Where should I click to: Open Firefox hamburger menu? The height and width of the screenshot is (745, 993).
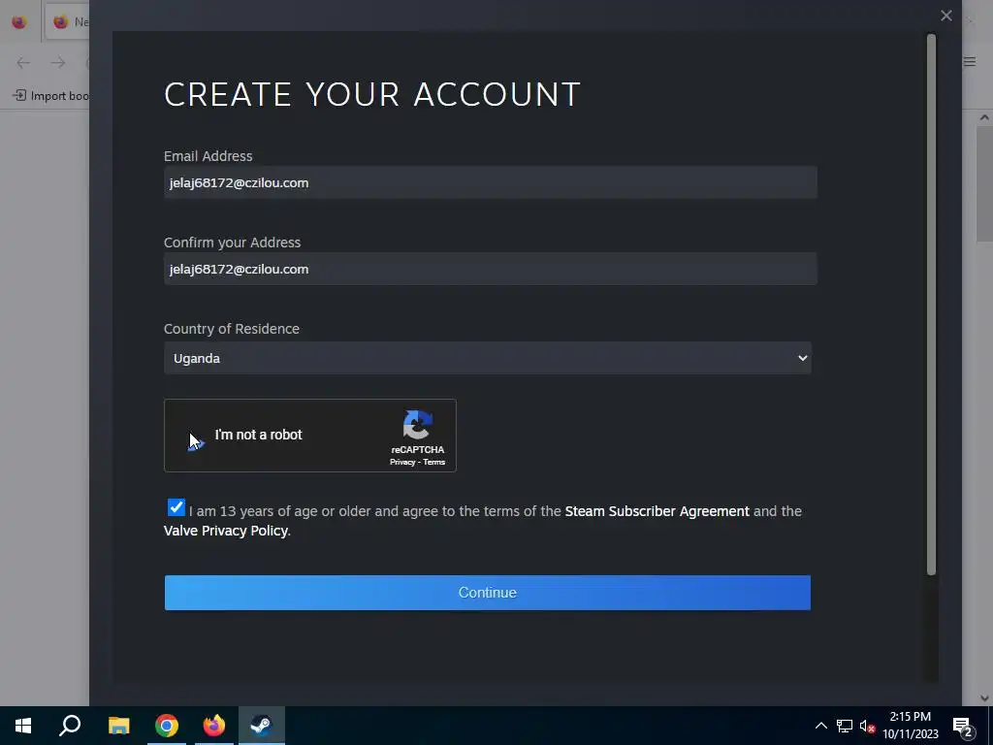970,61
